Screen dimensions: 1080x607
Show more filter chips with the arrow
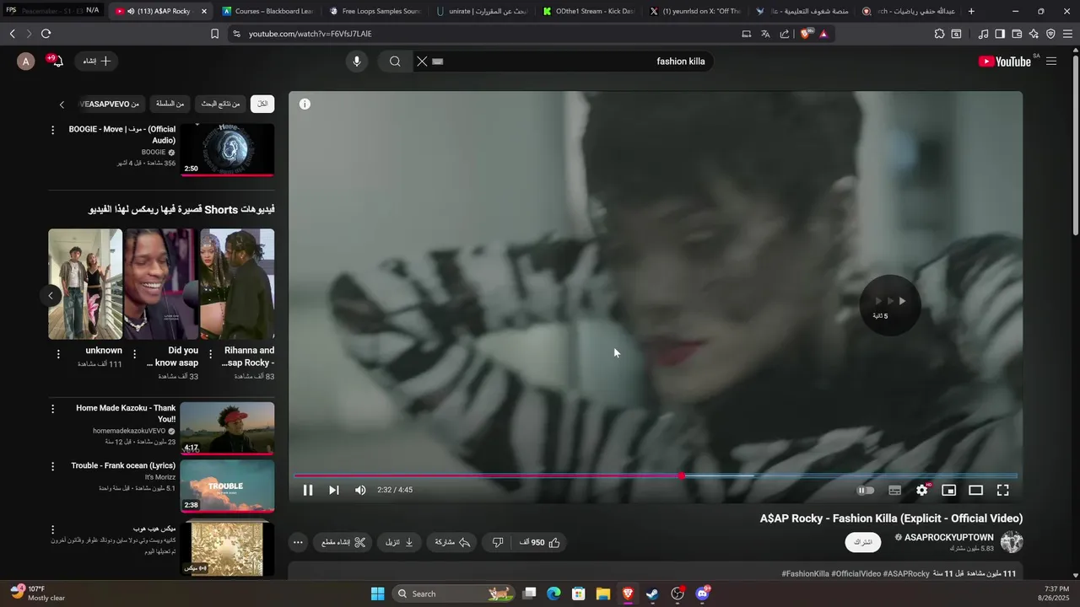pyautogui.click(x=62, y=105)
